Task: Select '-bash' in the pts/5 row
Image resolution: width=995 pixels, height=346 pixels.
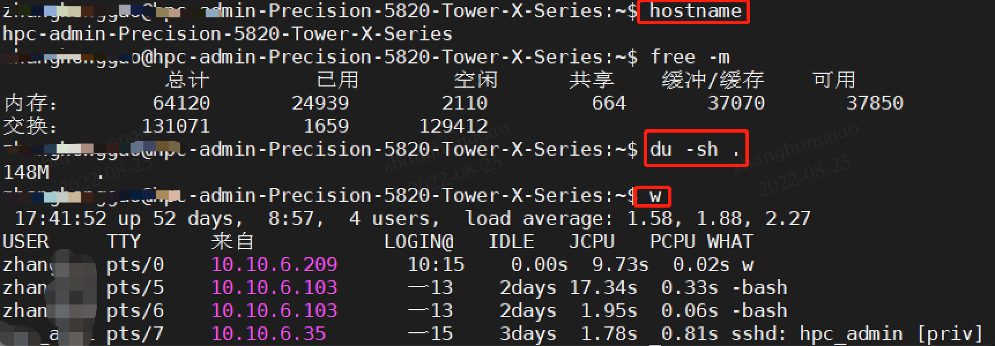Action: (x=759, y=288)
